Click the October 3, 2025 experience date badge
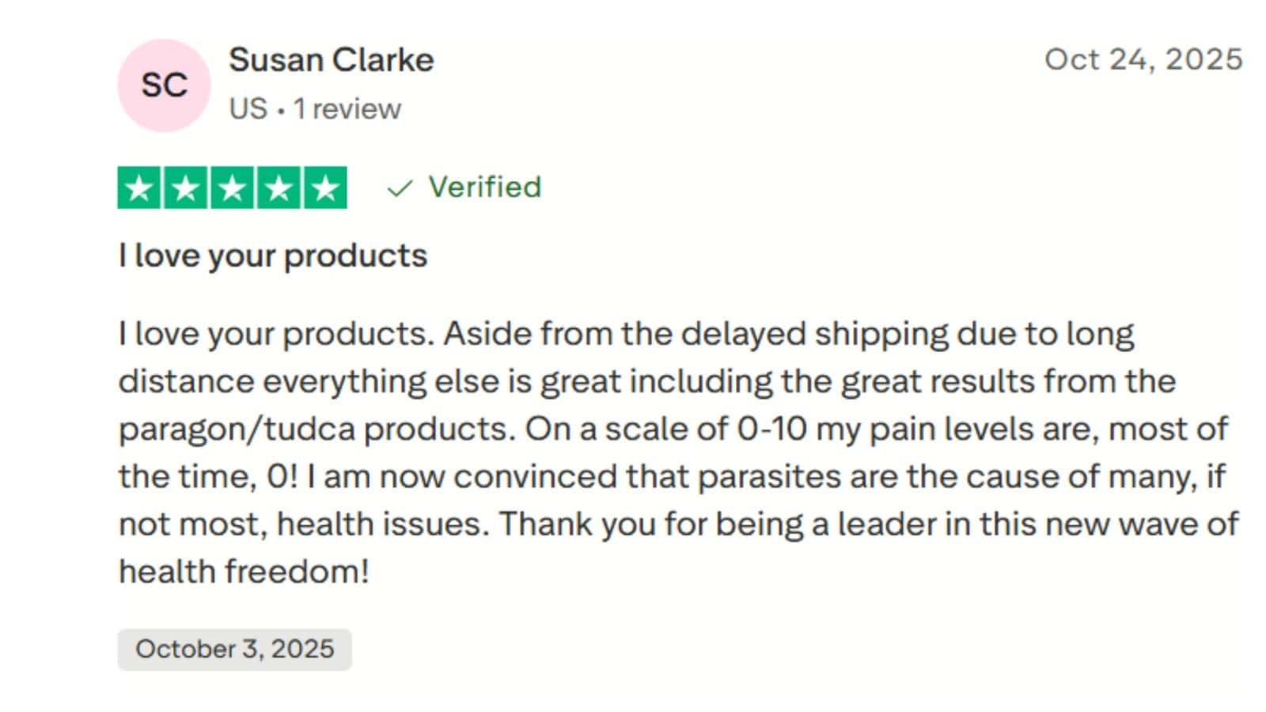 (234, 650)
